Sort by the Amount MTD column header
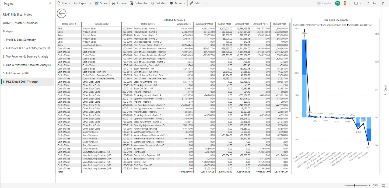Viewport: 389px width, 188px height. pos(184,24)
